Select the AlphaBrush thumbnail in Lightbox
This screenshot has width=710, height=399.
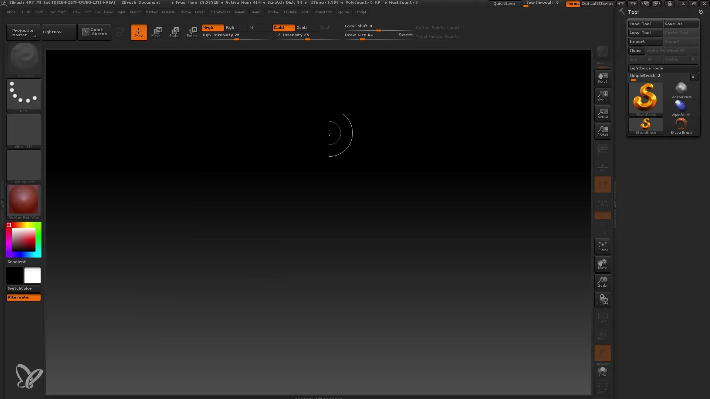coord(681,106)
